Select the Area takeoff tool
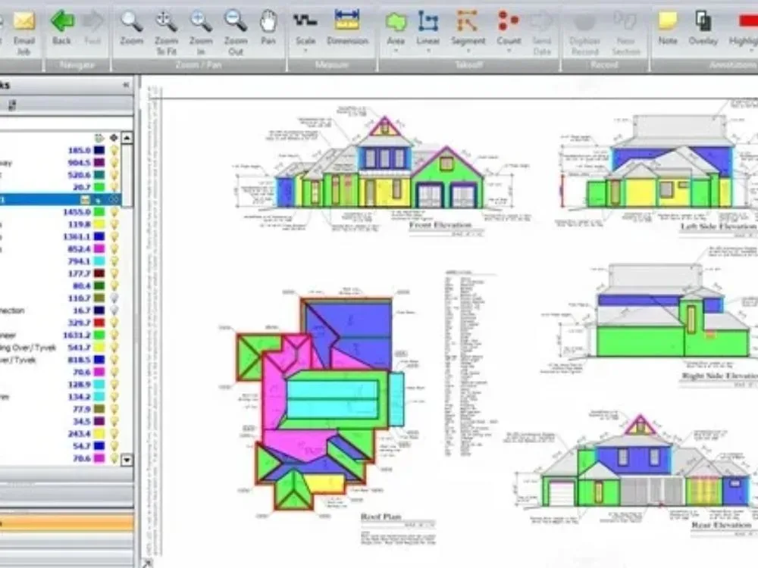758x568 pixels. [x=395, y=23]
